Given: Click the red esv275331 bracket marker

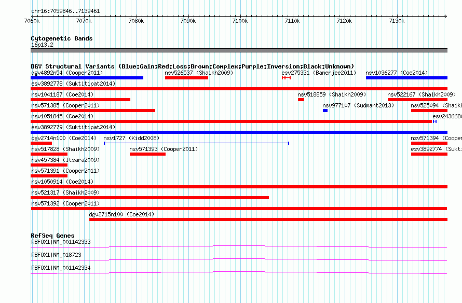Looking at the screenshot, I should (x=287, y=78).
